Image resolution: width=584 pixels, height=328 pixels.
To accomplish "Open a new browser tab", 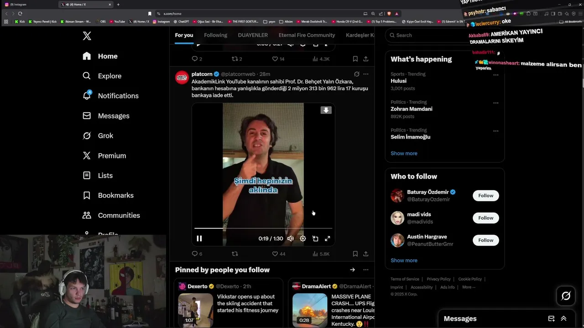I will pos(118,5).
